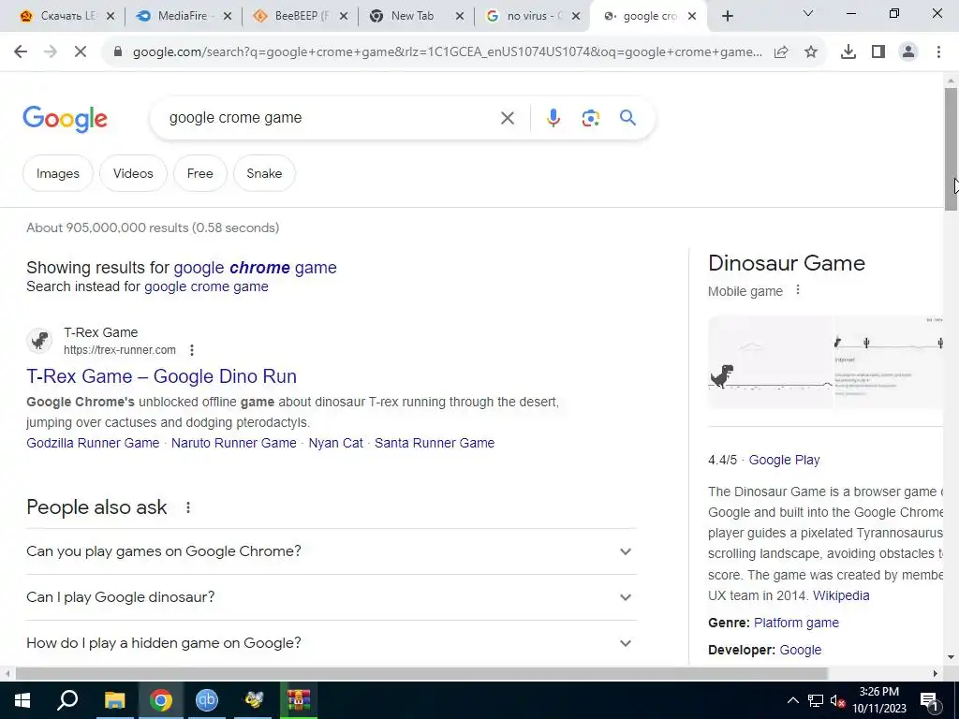Open File Explorer from taskbar
Viewport: 959px width, 719px height.
pos(114,700)
